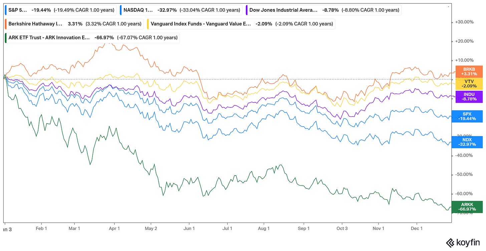Click the May 2 date label
This screenshot has height=251, width=486.
(x=151, y=229)
